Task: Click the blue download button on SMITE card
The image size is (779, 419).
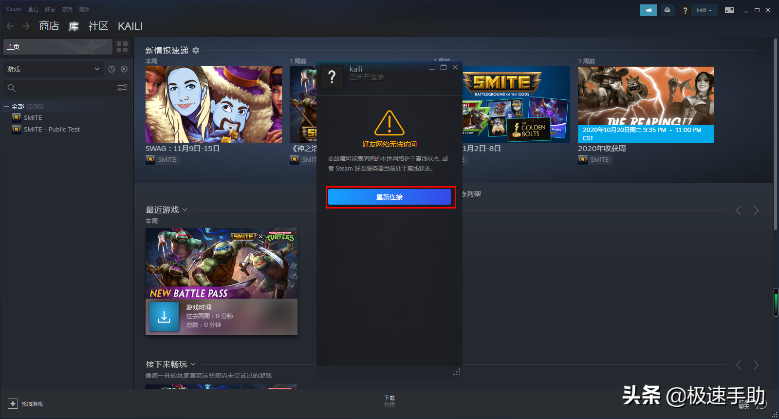Action: [164, 317]
